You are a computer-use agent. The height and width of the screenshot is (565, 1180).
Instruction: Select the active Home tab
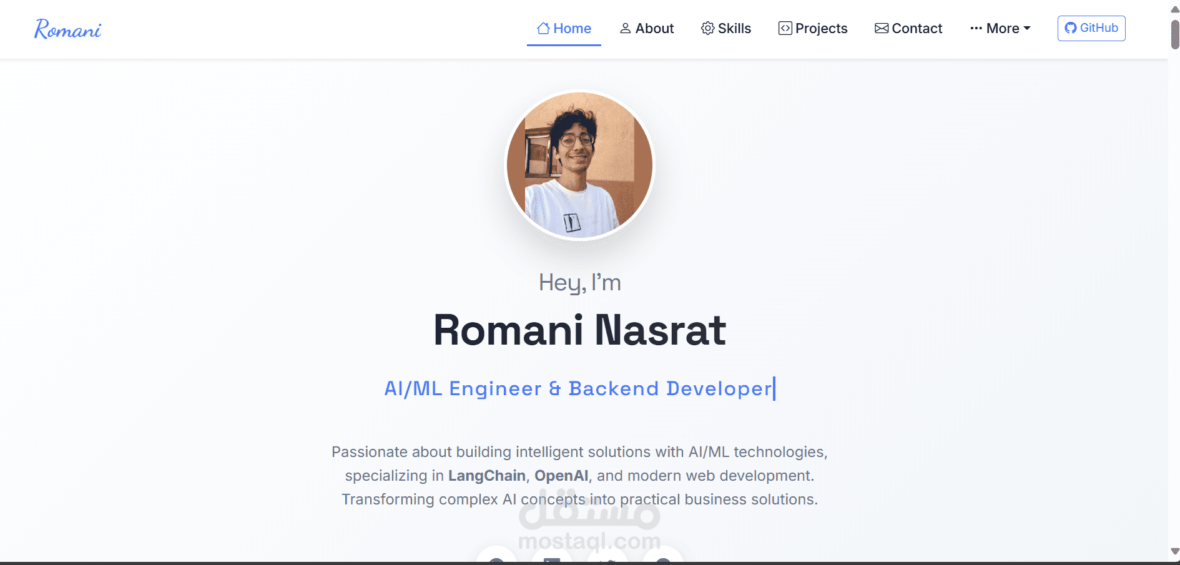pyautogui.click(x=564, y=29)
